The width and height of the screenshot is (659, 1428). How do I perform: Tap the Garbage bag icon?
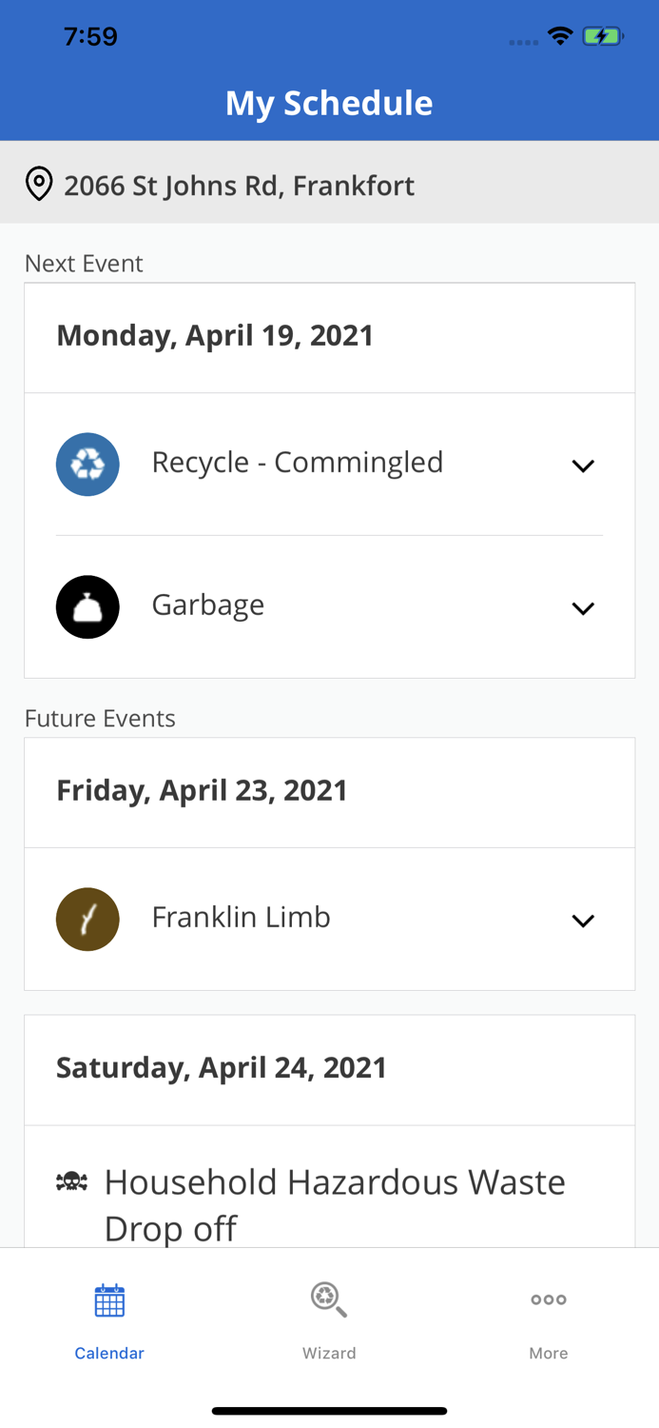(x=87, y=606)
